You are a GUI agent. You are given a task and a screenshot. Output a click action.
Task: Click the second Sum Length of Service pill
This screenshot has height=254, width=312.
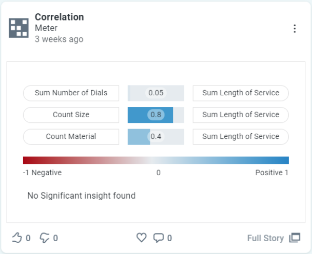tap(241, 115)
